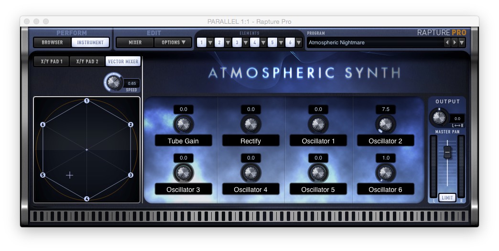The height and width of the screenshot is (251, 499).
Task: Click the Oscillator 3 knob
Action: [184, 173]
